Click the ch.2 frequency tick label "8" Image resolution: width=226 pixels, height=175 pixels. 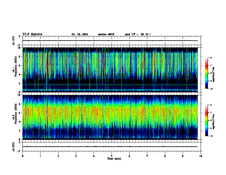coord(20,104)
